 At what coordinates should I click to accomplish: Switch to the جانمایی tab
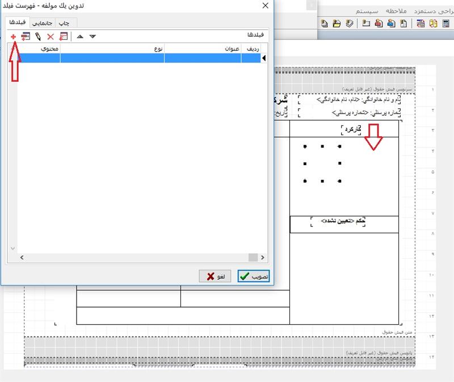click(x=41, y=23)
